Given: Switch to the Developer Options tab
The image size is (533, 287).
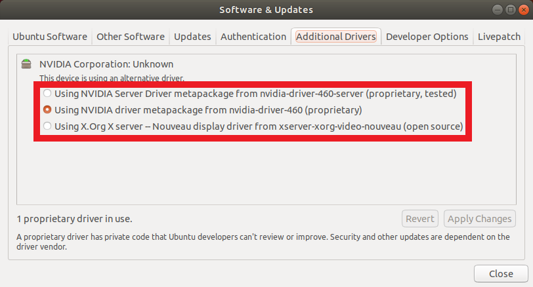Looking at the screenshot, I should pos(427,37).
